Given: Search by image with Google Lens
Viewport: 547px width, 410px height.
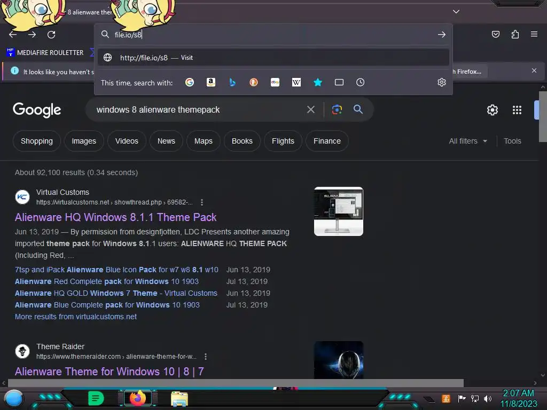Looking at the screenshot, I should [x=337, y=109].
